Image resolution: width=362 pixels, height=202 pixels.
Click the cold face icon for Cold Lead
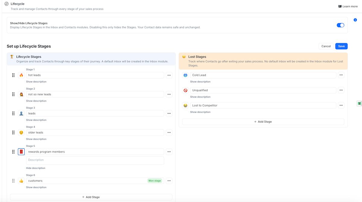[185, 75]
